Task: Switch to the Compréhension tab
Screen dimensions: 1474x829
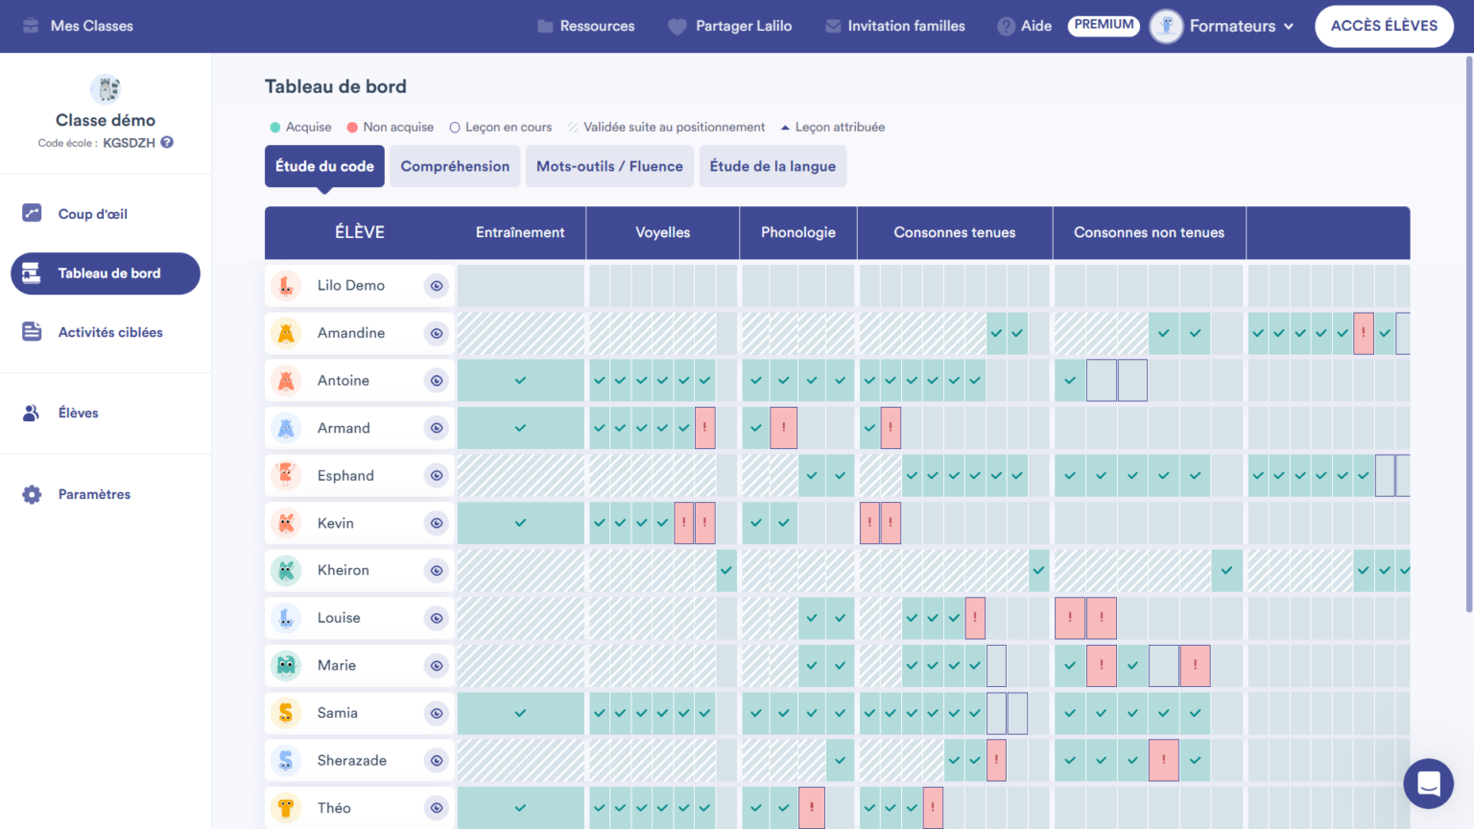Action: [455, 165]
